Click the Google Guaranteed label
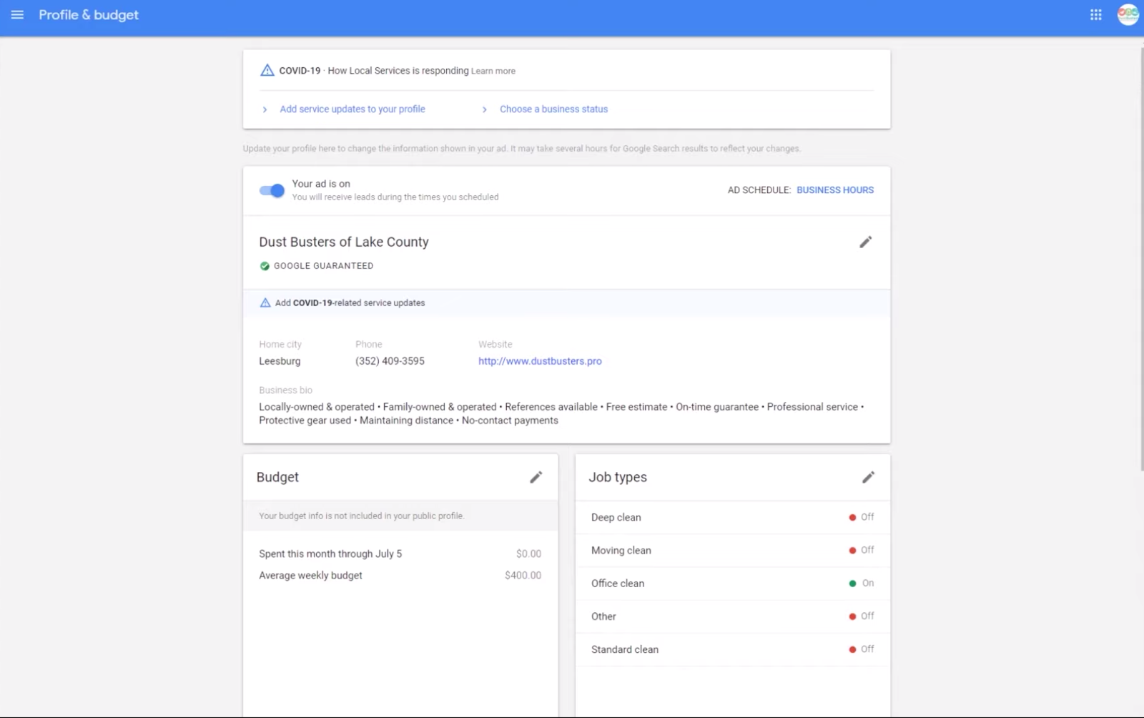 (323, 266)
